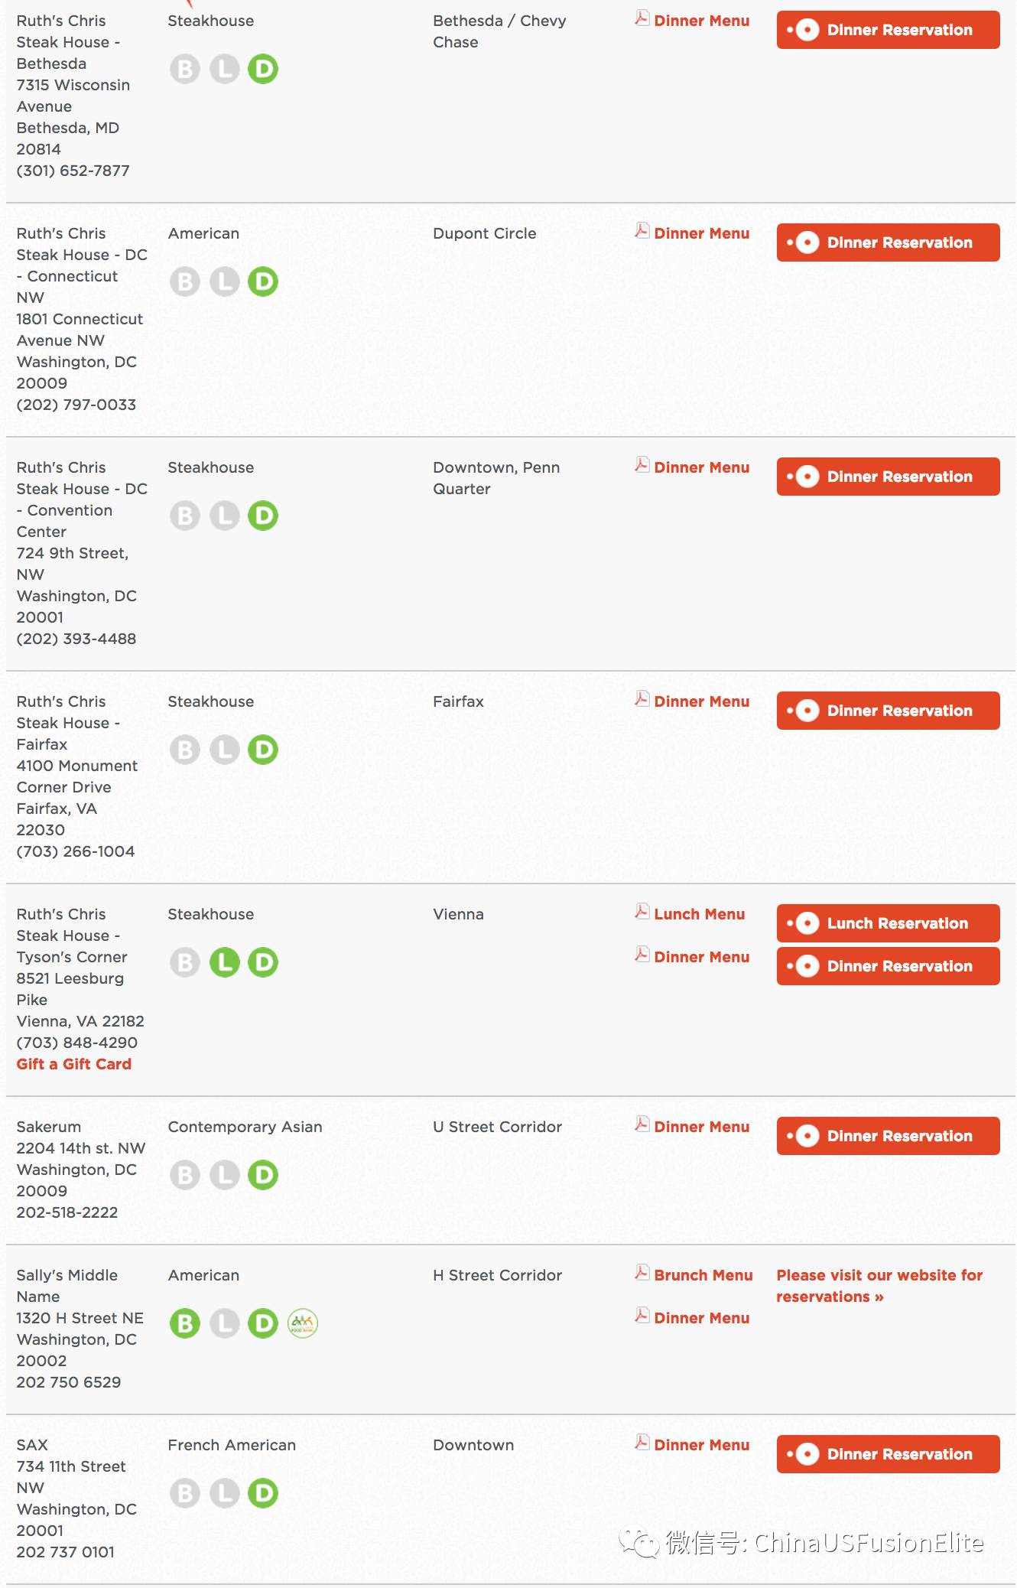This screenshot has width=1017, height=1588.
Task: Open Lunch Menu for Tyson's Corner
Action: point(699,914)
